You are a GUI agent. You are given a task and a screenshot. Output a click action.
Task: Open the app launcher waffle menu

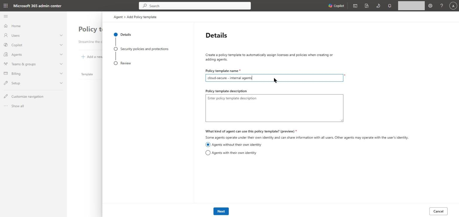[6, 6]
